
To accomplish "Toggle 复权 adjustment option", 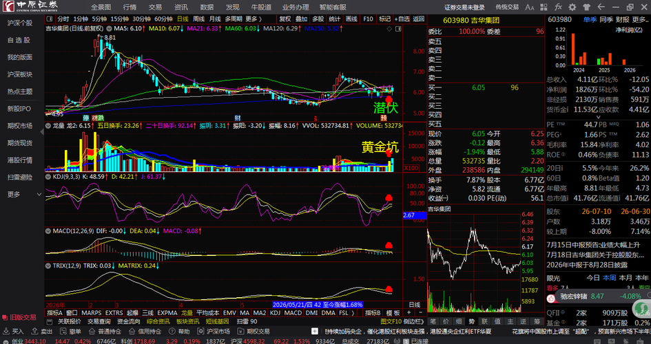I will pyautogui.click(x=285, y=19).
